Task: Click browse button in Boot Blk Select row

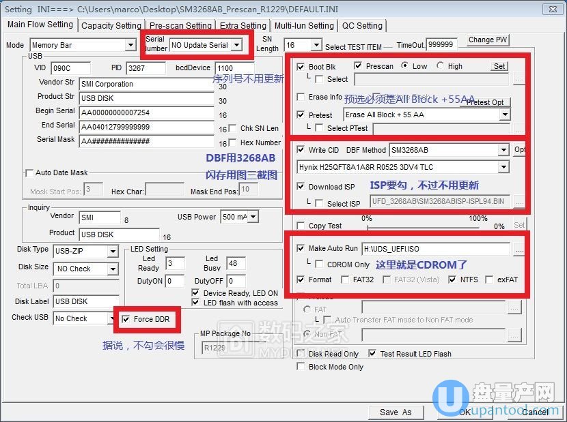Action: click(x=519, y=79)
